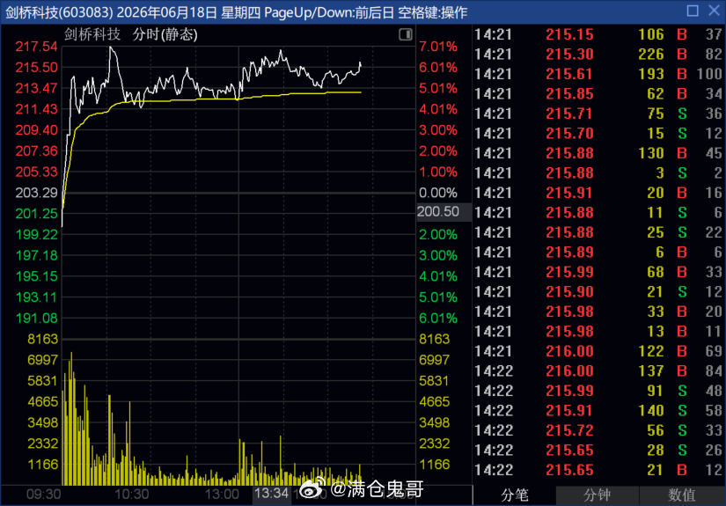This screenshot has width=726, height=506.
Task: Select the 215.61 trade row
Action: (598, 74)
